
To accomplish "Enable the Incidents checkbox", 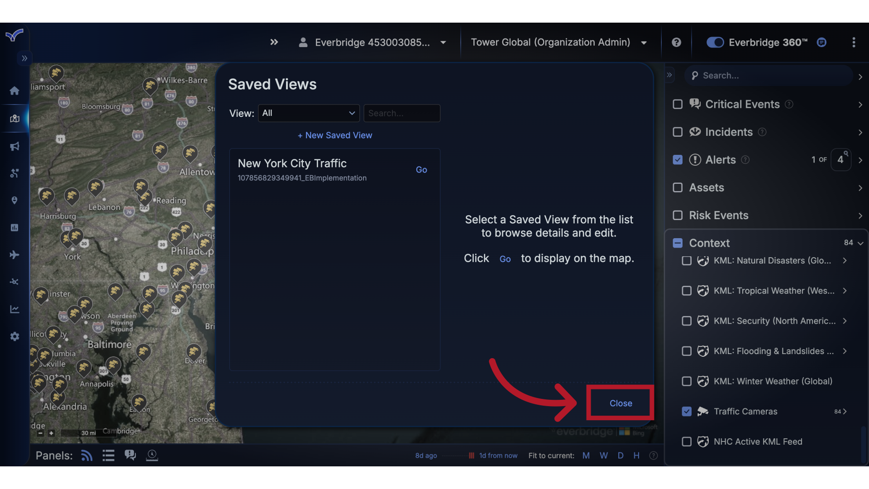I will click(678, 132).
